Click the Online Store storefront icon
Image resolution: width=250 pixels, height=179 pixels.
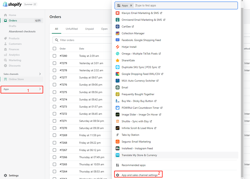tap(5, 79)
